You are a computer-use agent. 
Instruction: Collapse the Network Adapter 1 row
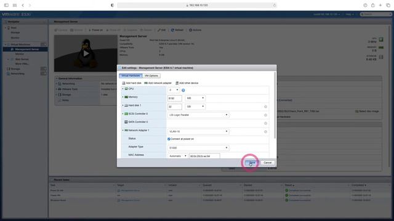pos(123,130)
